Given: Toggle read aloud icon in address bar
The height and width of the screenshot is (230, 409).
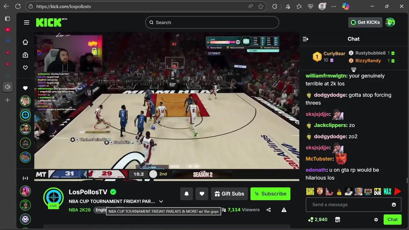Looking at the screenshot, I should tap(251, 6).
